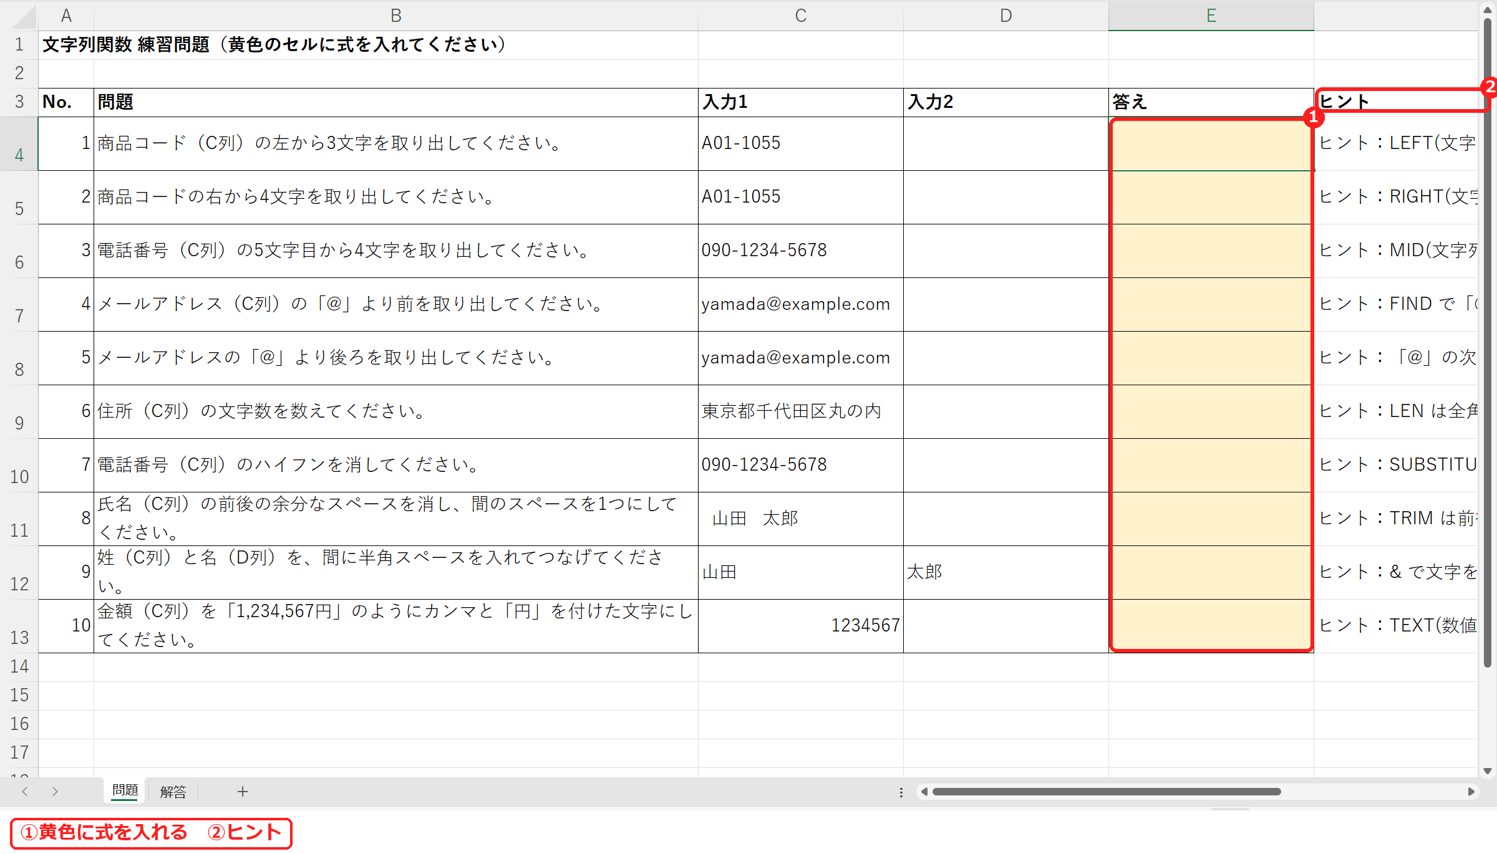Select the No. header cell
The height and width of the screenshot is (854, 1497).
click(66, 102)
